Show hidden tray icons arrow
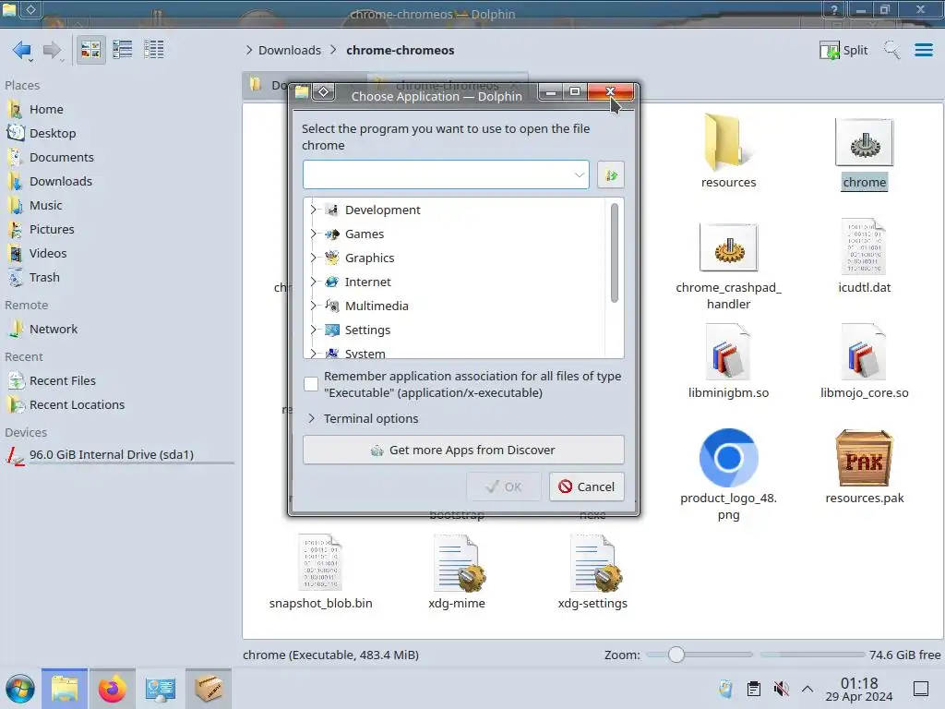 click(807, 689)
